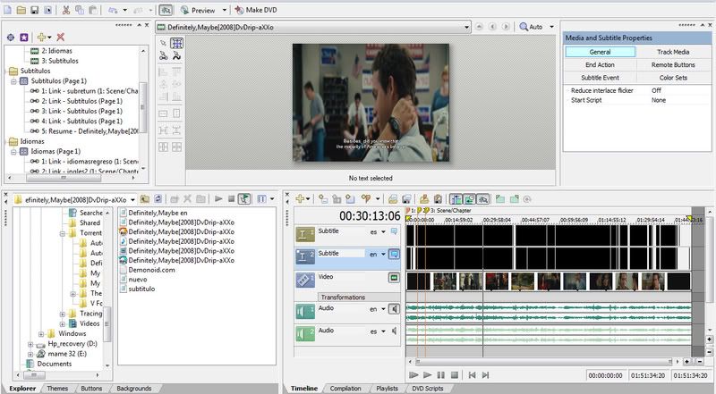Screen dimensions: 716x394
Task: Switch to Track Media properties
Action: pos(673,52)
